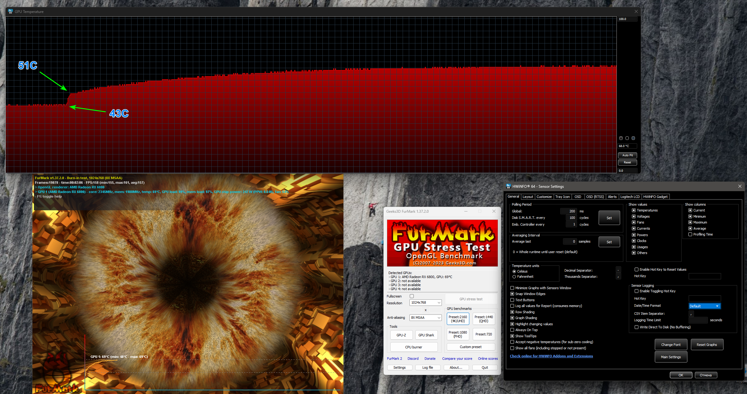Click HWiNFO icon in Sensor Settings title bar
The image size is (747, 394).
pyautogui.click(x=508, y=186)
